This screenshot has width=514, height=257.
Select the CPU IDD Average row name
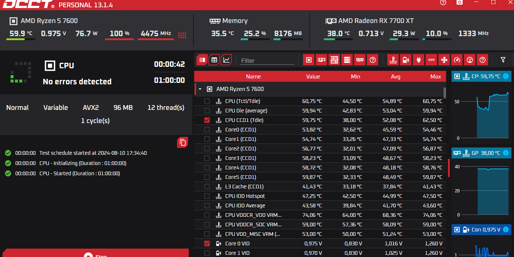(245, 206)
